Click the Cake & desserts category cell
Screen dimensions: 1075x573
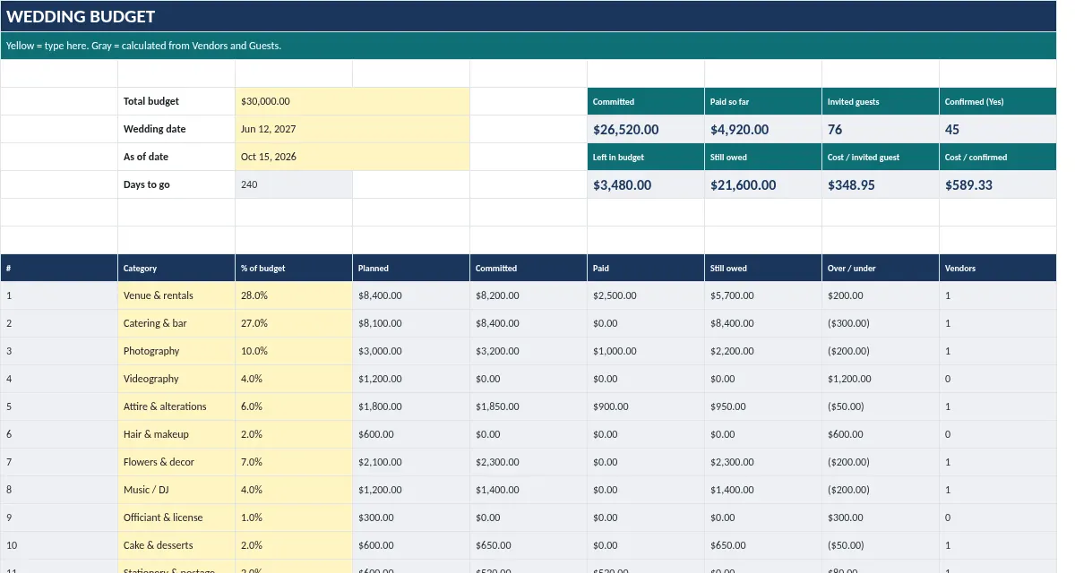176,545
